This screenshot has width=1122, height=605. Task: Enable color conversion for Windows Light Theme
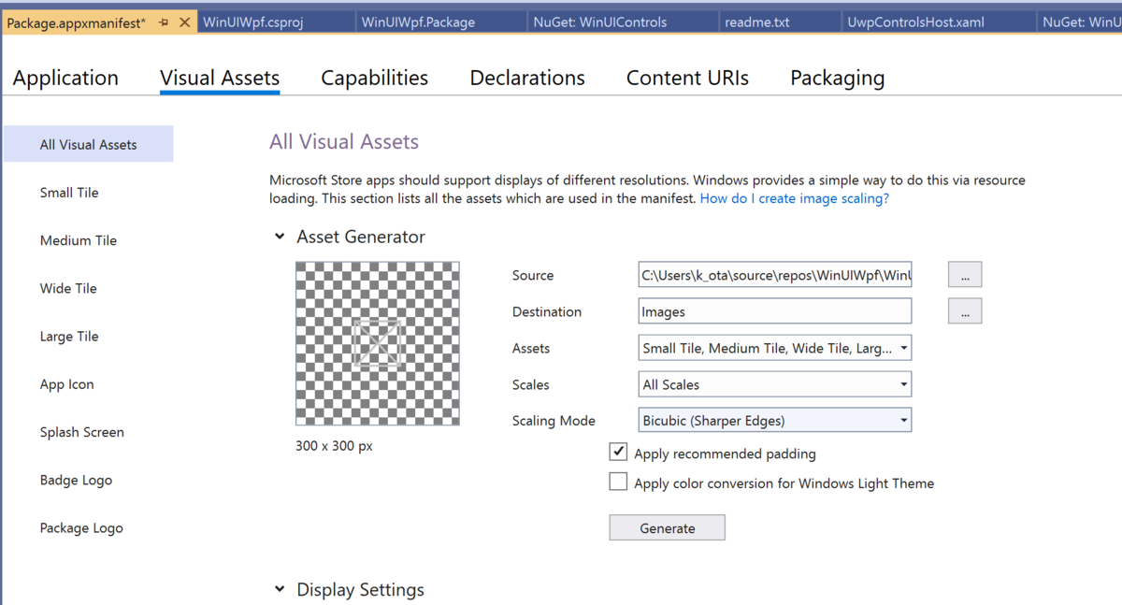[618, 483]
